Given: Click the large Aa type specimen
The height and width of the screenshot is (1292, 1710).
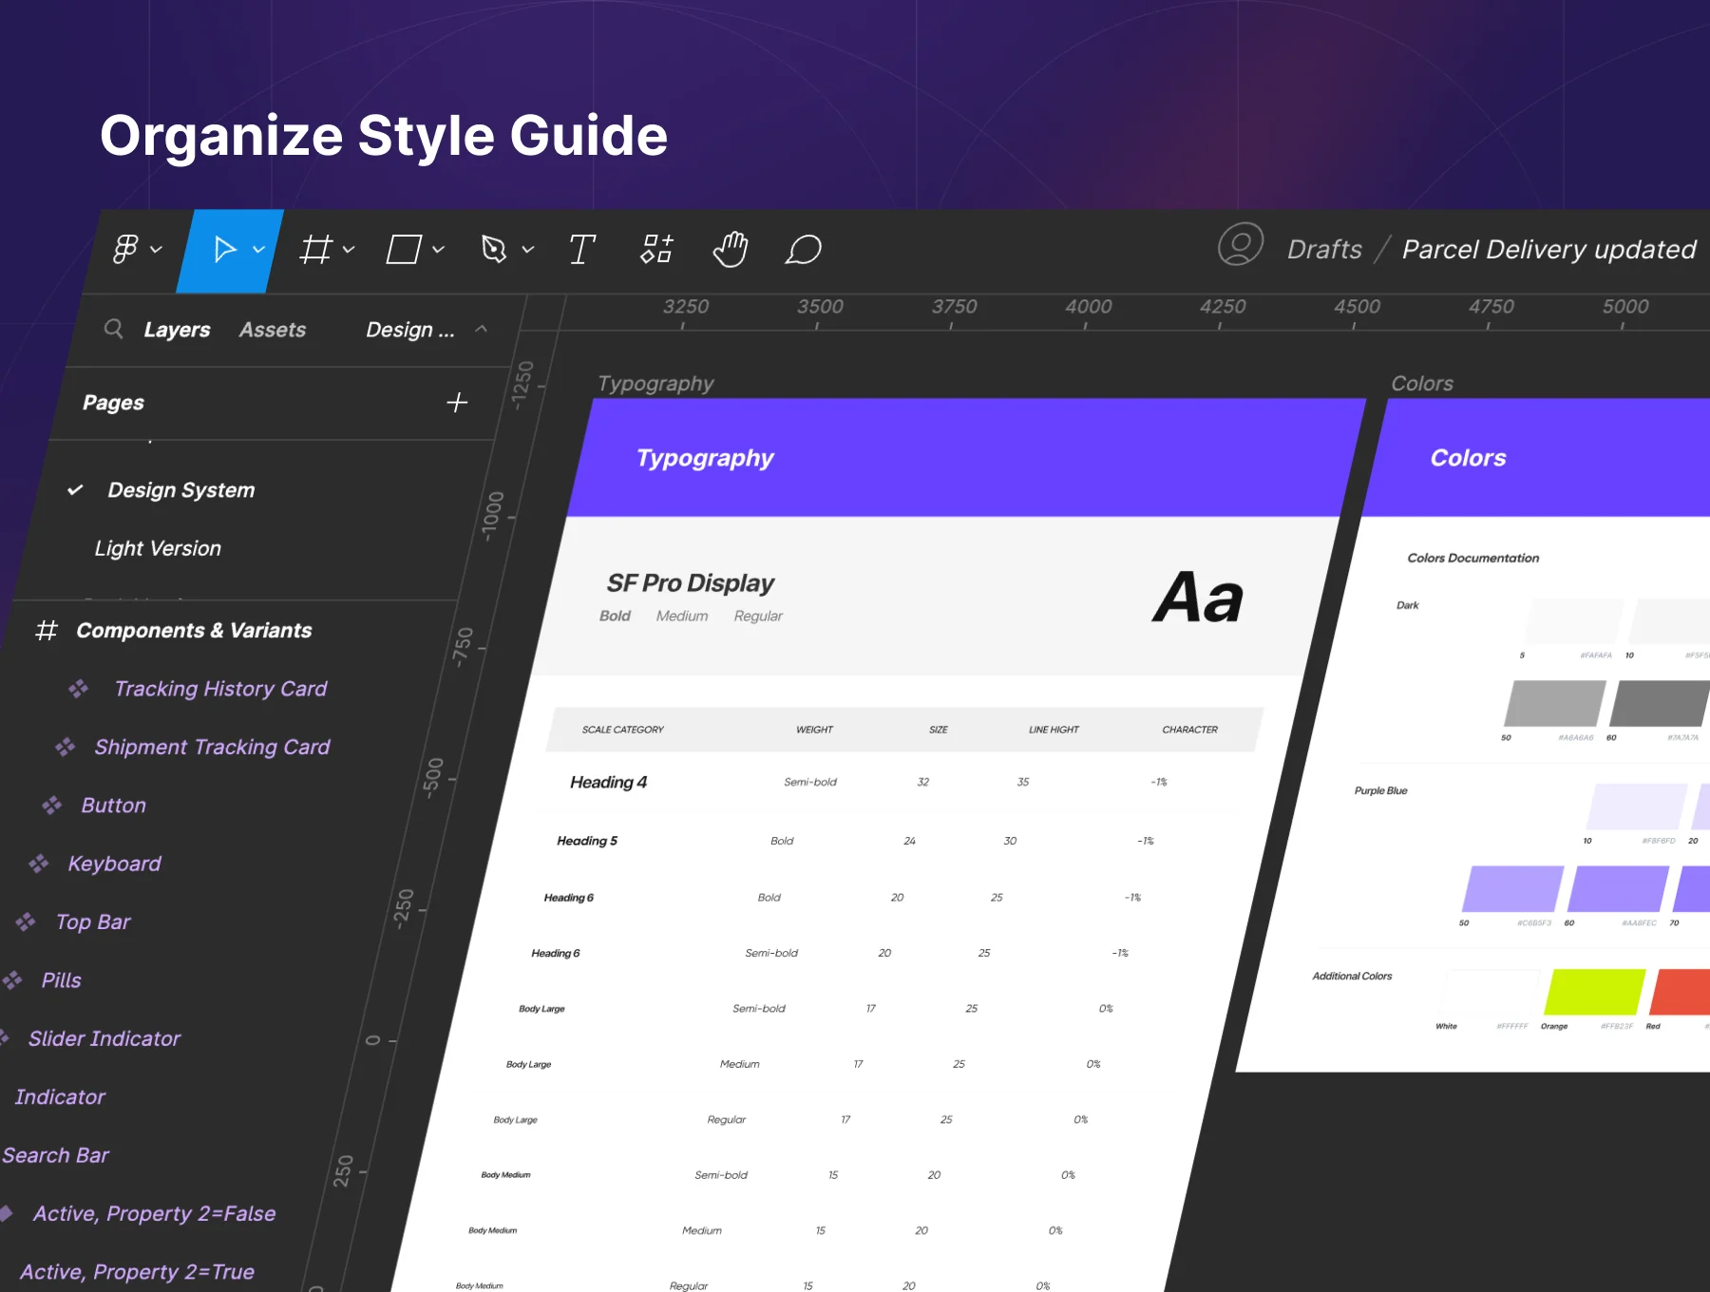Looking at the screenshot, I should [1198, 598].
